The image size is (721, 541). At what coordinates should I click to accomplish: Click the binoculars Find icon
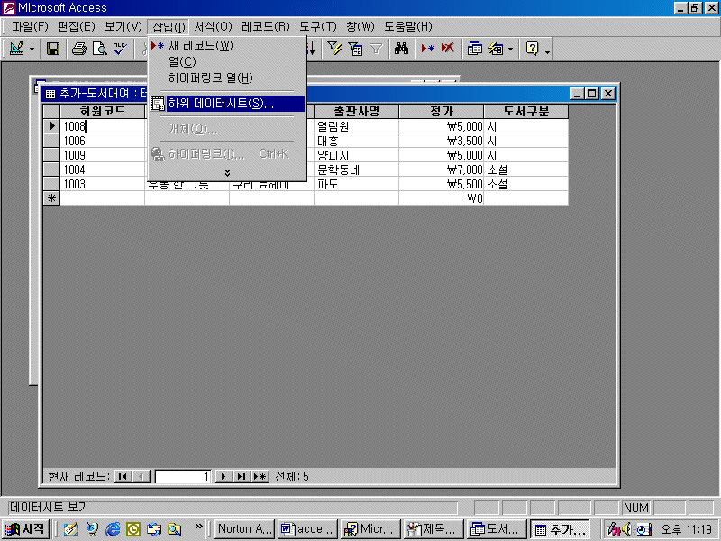(402, 49)
